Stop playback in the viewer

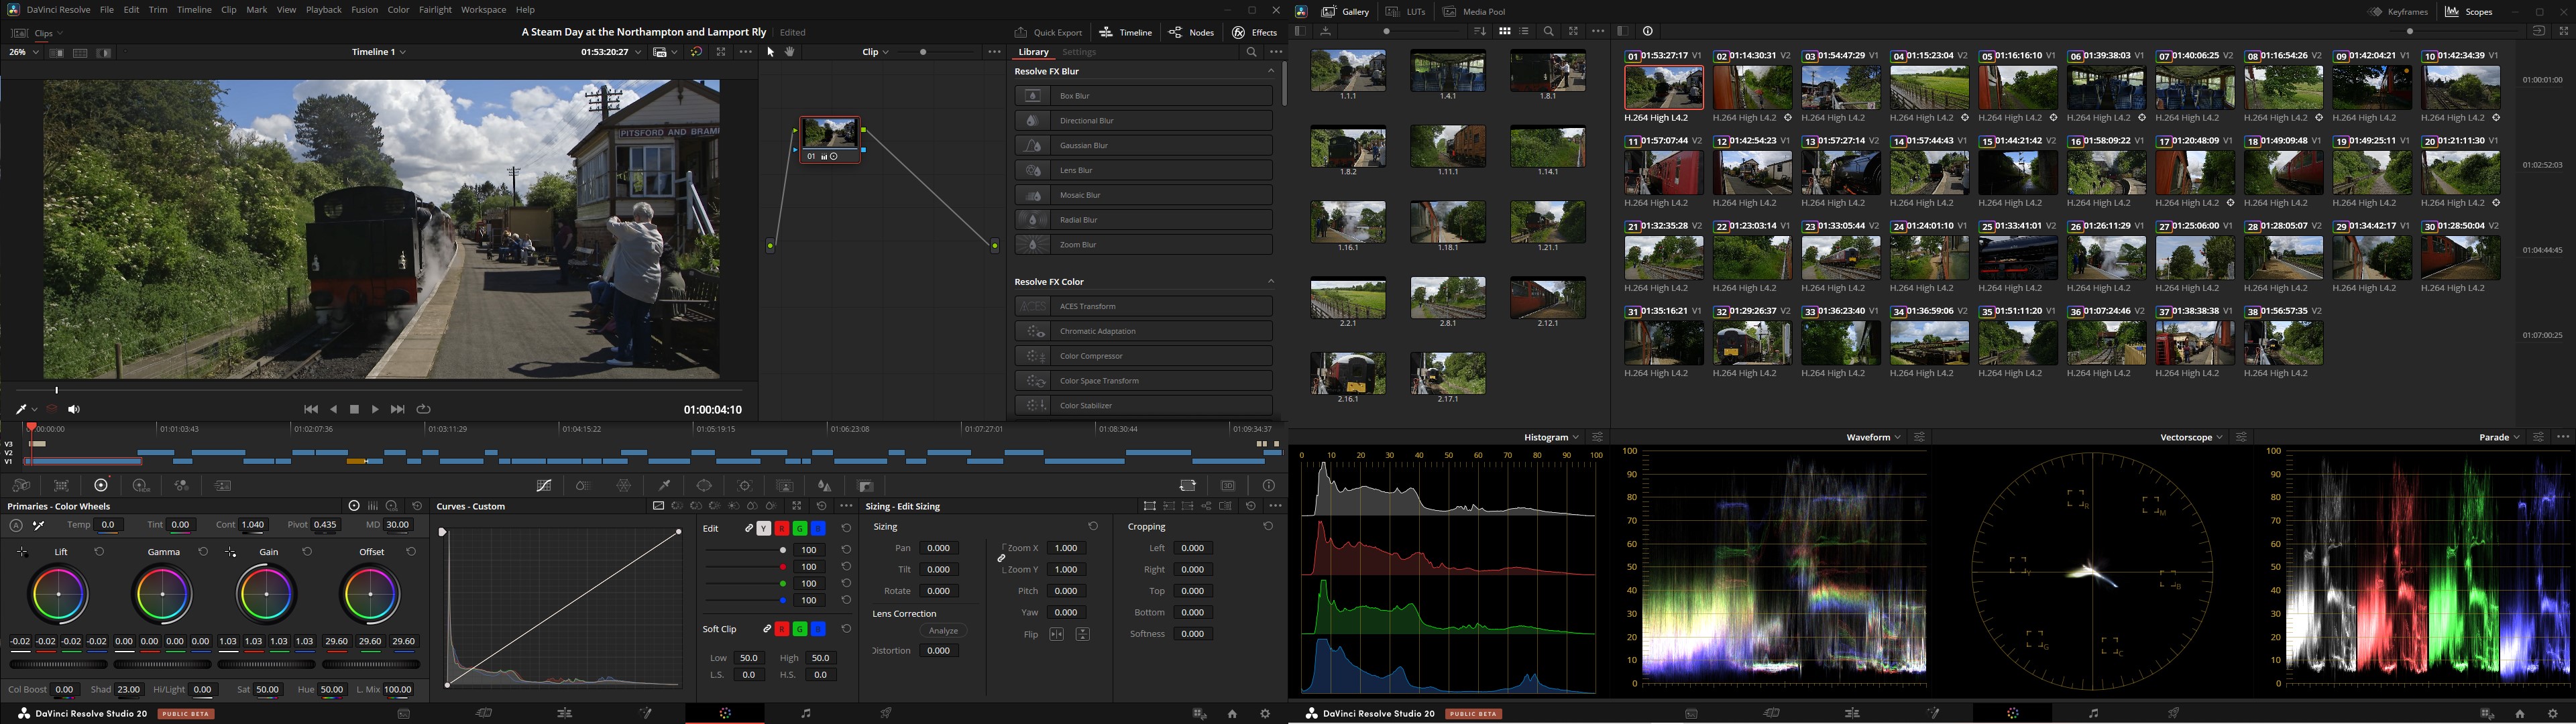tap(354, 410)
